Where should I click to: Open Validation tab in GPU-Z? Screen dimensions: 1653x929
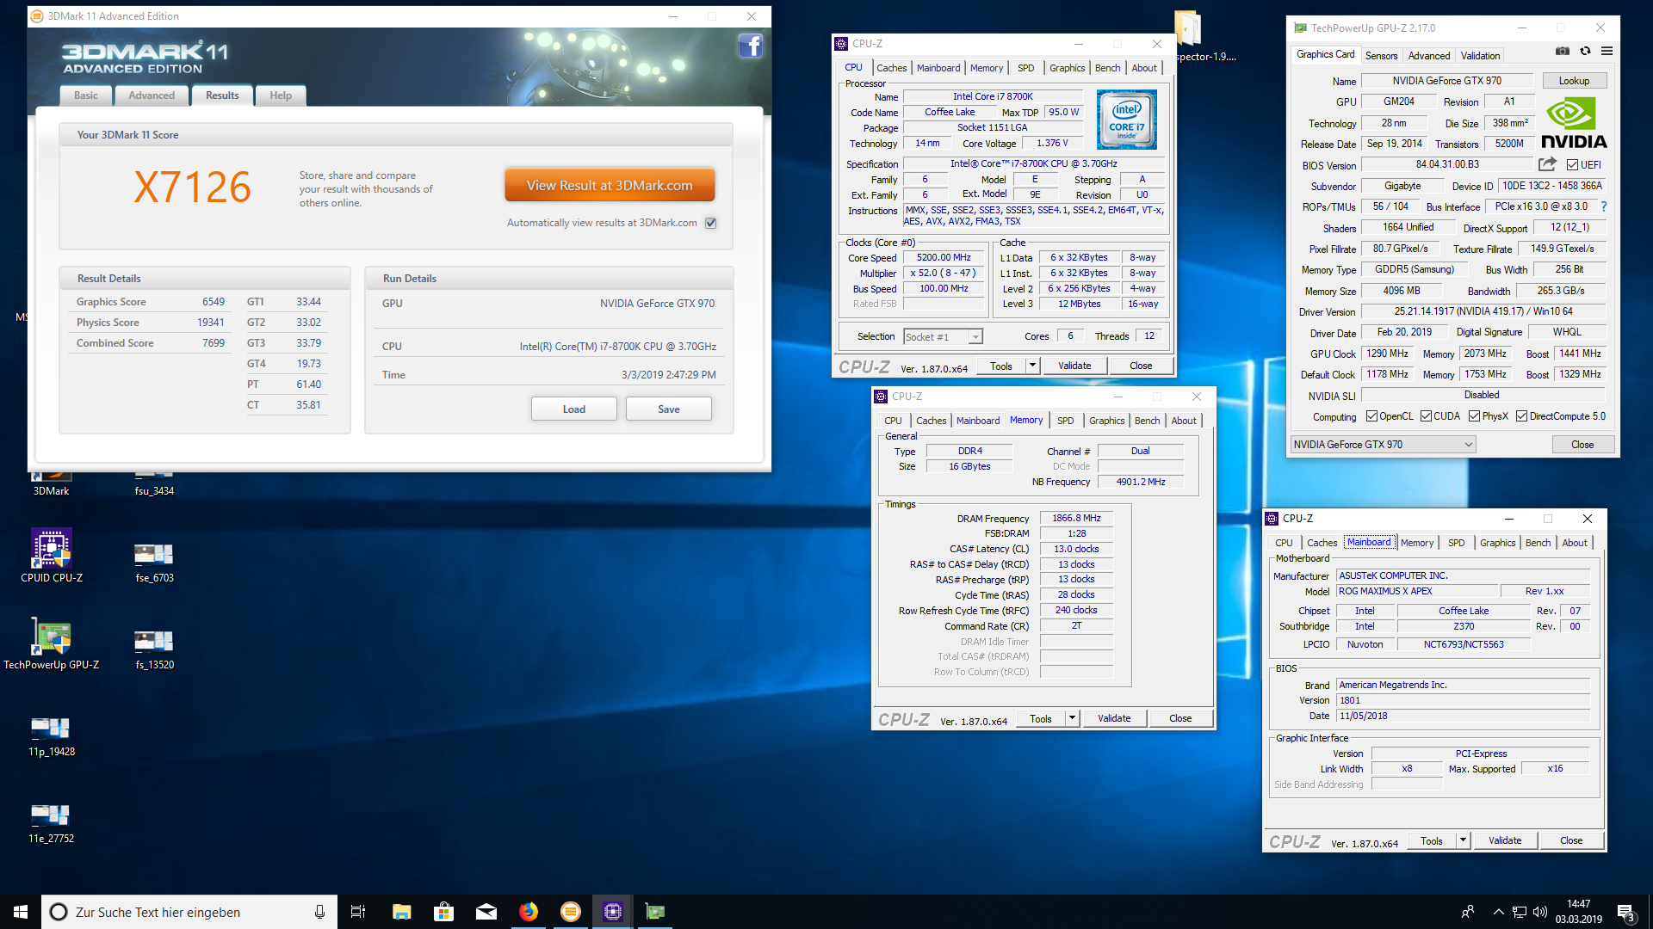[1480, 56]
